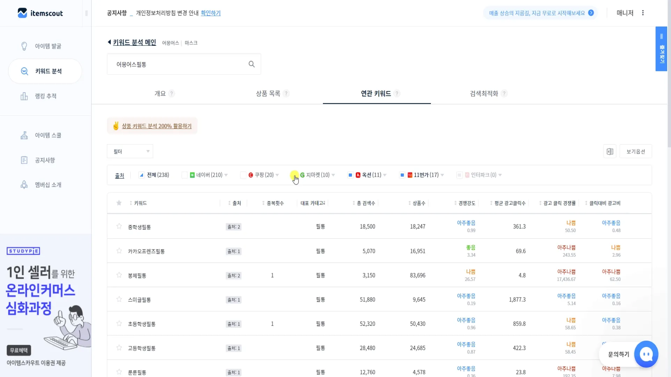671x377 pixels.
Task: Switch to the 검색최적화 tab
Action: 484,94
